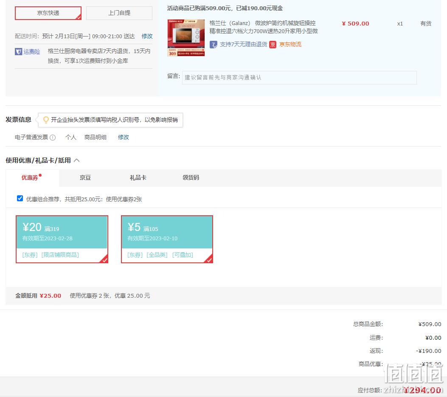Choose 上门自提 pickup option
447x397 pixels.
[119, 13]
